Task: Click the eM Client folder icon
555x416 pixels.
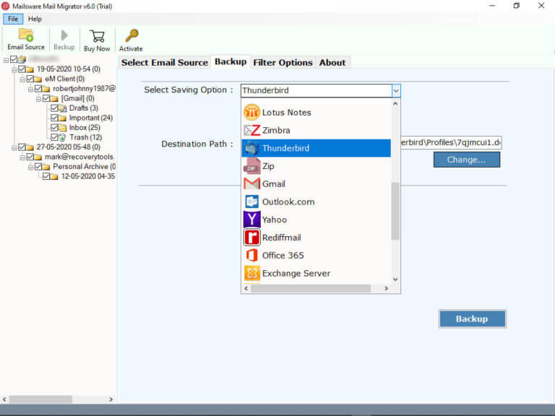Action: (38, 79)
